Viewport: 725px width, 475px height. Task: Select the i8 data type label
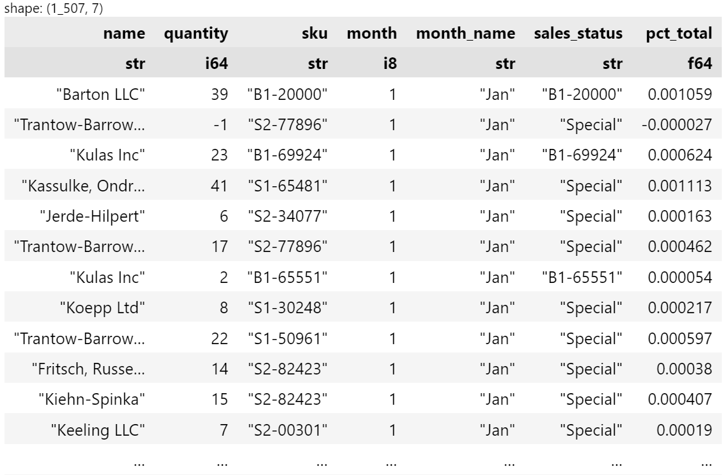389,64
